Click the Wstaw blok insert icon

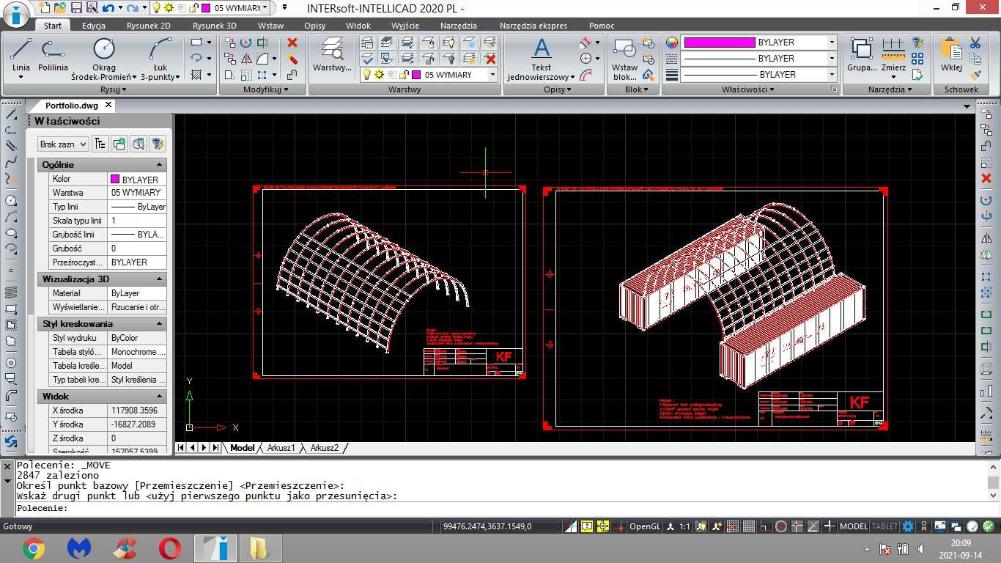tap(624, 59)
